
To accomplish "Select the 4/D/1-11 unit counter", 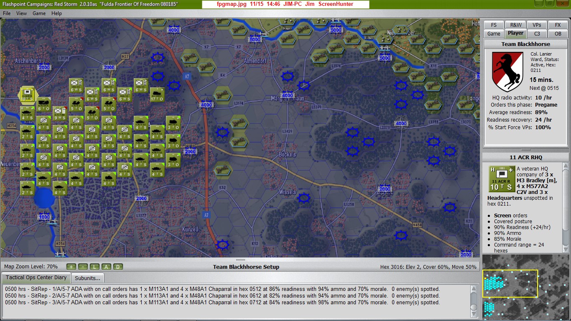I will (109, 179).
